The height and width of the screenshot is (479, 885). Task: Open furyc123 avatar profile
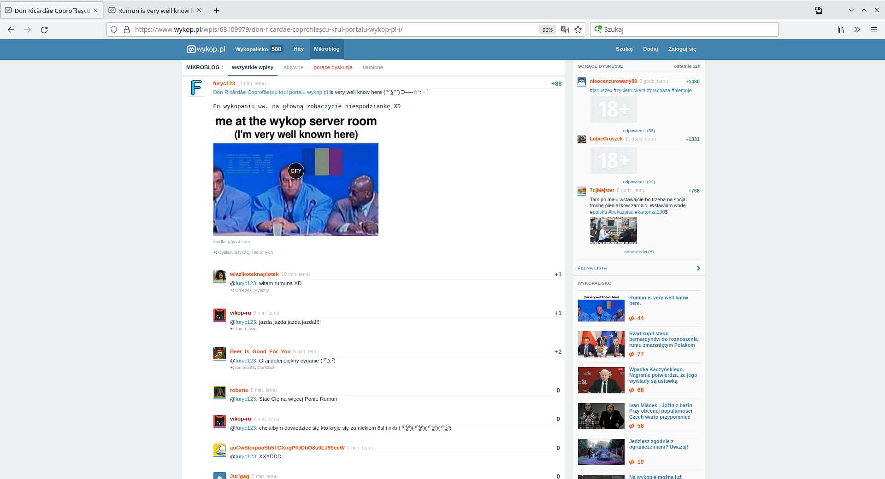point(196,88)
